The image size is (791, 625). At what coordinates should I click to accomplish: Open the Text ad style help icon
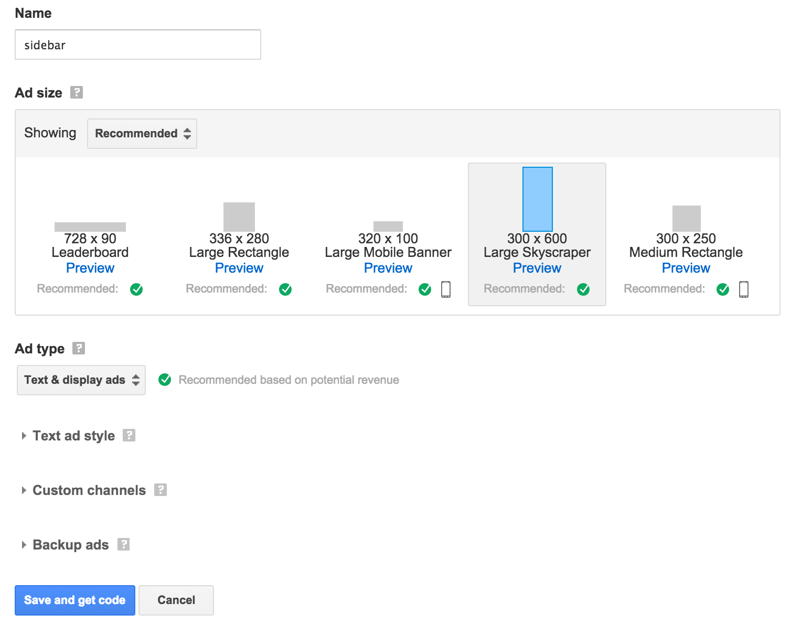129,435
